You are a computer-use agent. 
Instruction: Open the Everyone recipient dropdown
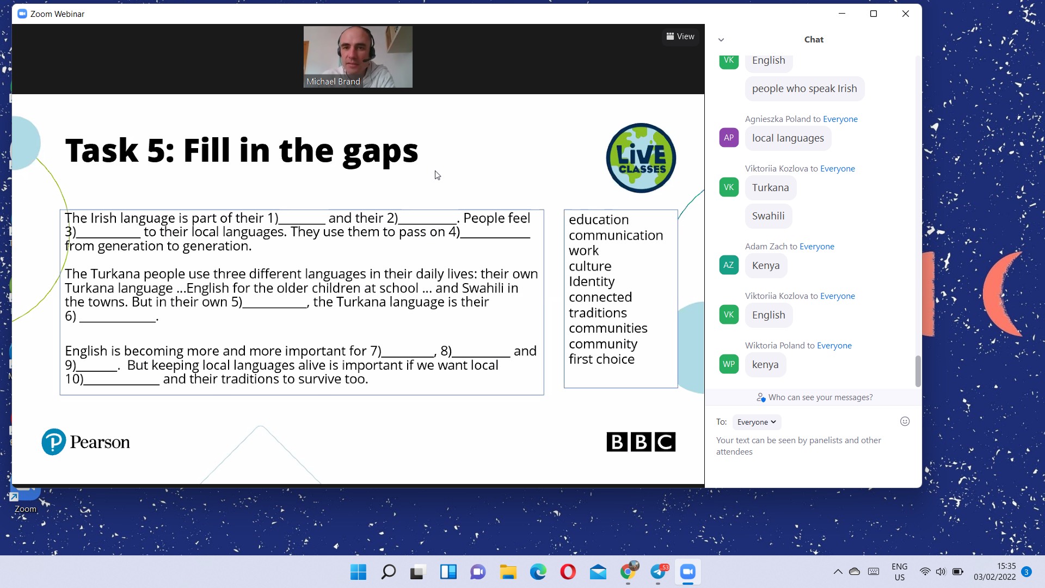(756, 422)
